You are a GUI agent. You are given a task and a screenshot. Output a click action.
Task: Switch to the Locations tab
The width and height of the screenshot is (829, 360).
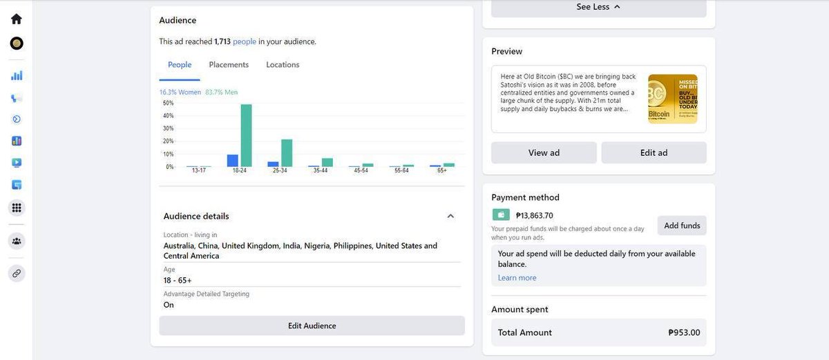tap(283, 65)
